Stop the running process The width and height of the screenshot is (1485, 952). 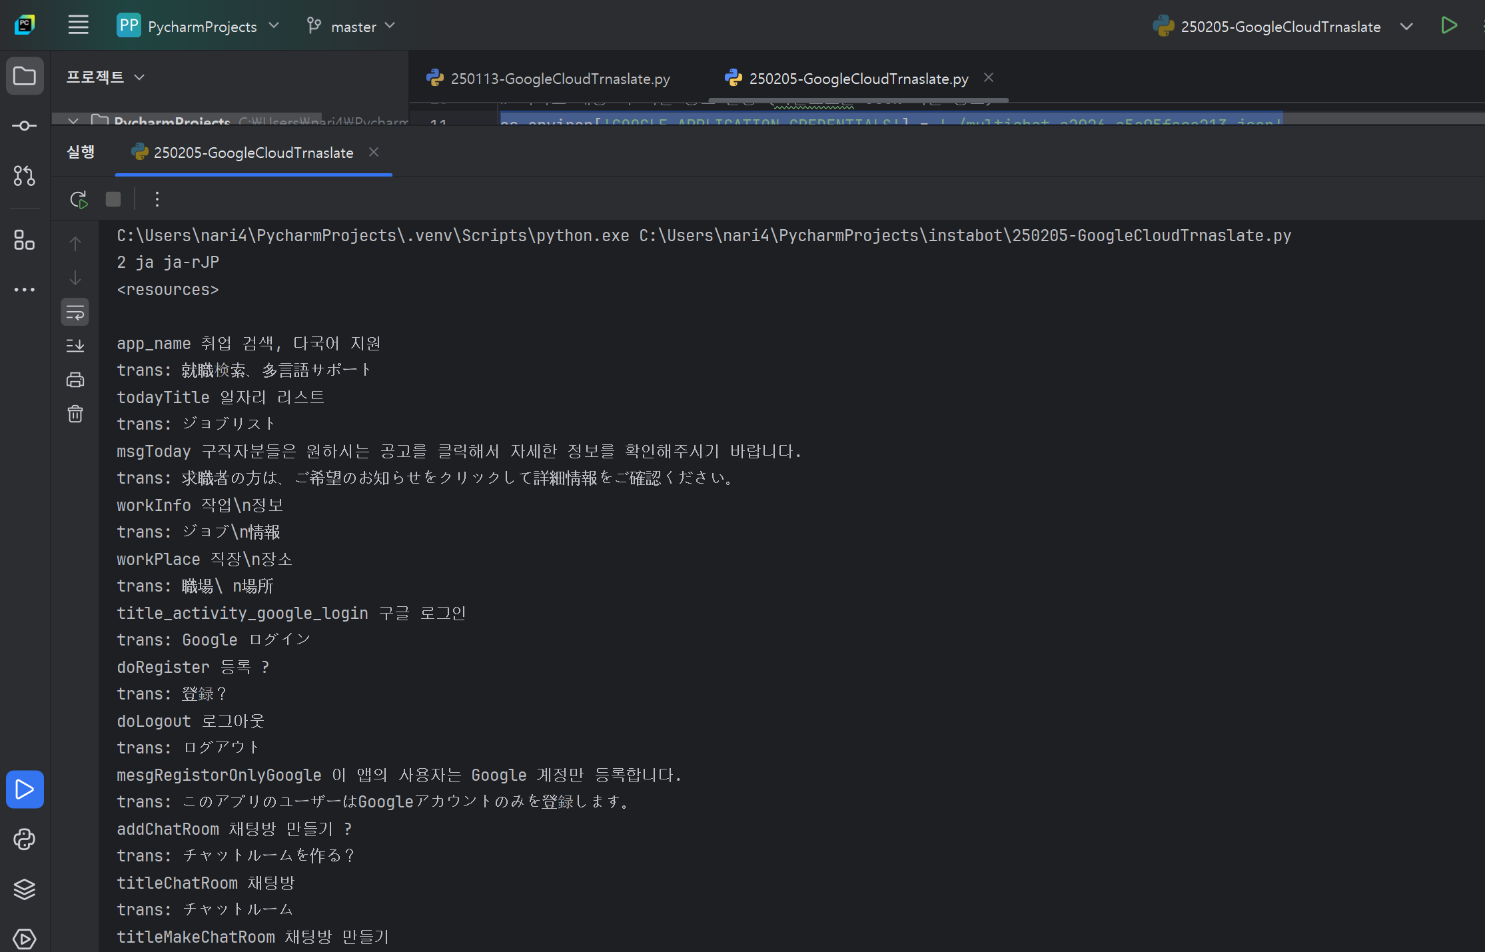pos(113,199)
